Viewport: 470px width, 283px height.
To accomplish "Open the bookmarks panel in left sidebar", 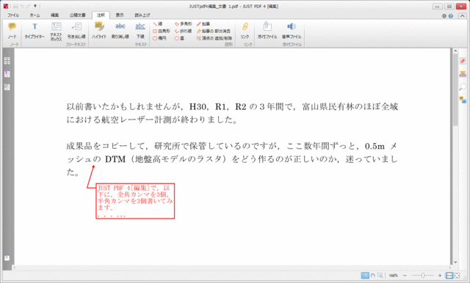I will tap(7, 73).
